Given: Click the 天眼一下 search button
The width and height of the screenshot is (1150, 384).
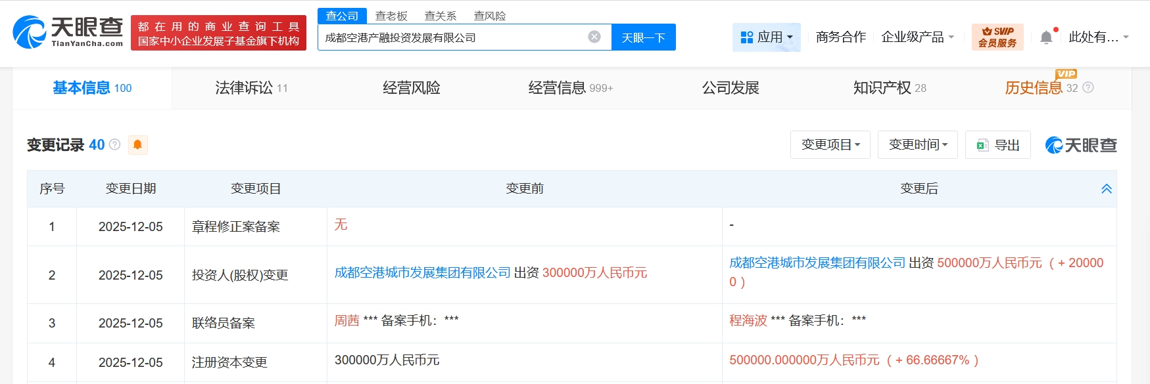Looking at the screenshot, I should tap(643, 37).
